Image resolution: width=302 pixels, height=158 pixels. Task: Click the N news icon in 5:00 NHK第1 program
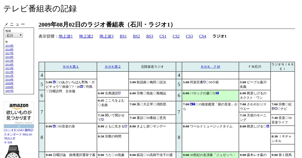(54, 82)
